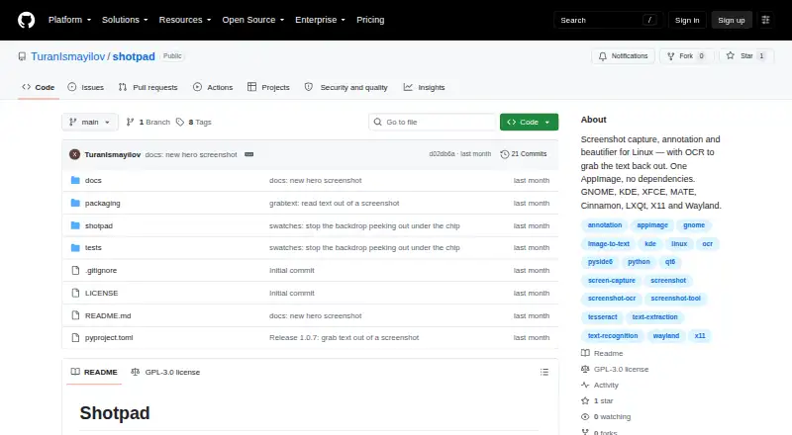Open the TuranIsmayilov owner profile link
The image size is (792, 435).
67,56
